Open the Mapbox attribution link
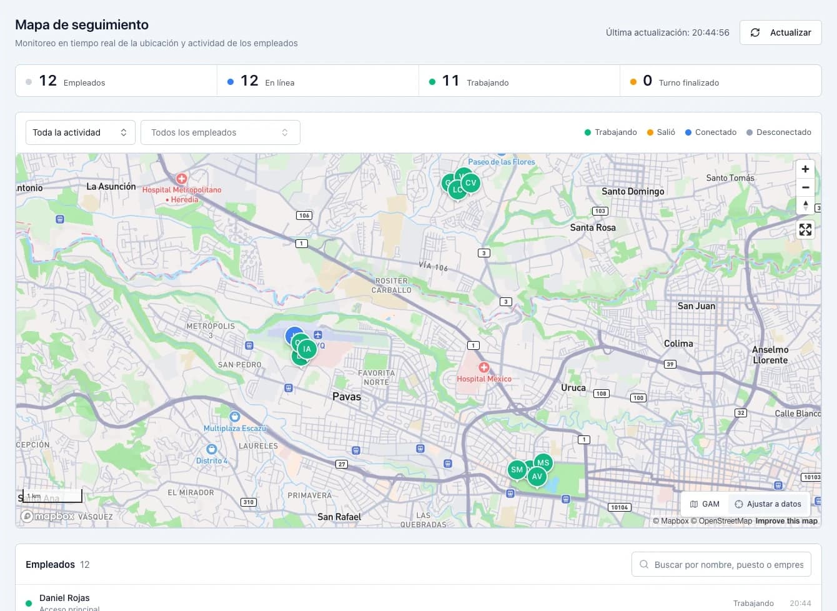Image resolution: width=837 pixels, height=611 pixels. 671,521
